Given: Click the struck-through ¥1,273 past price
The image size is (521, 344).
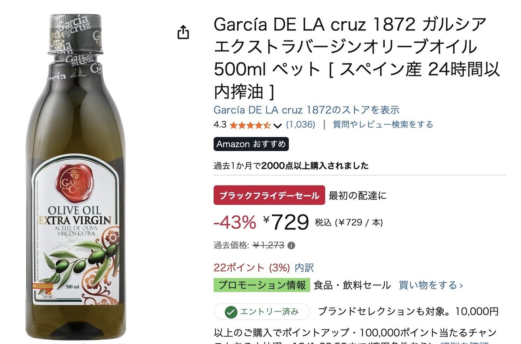Looking at the screenshot, I should (x=268, y=245).
